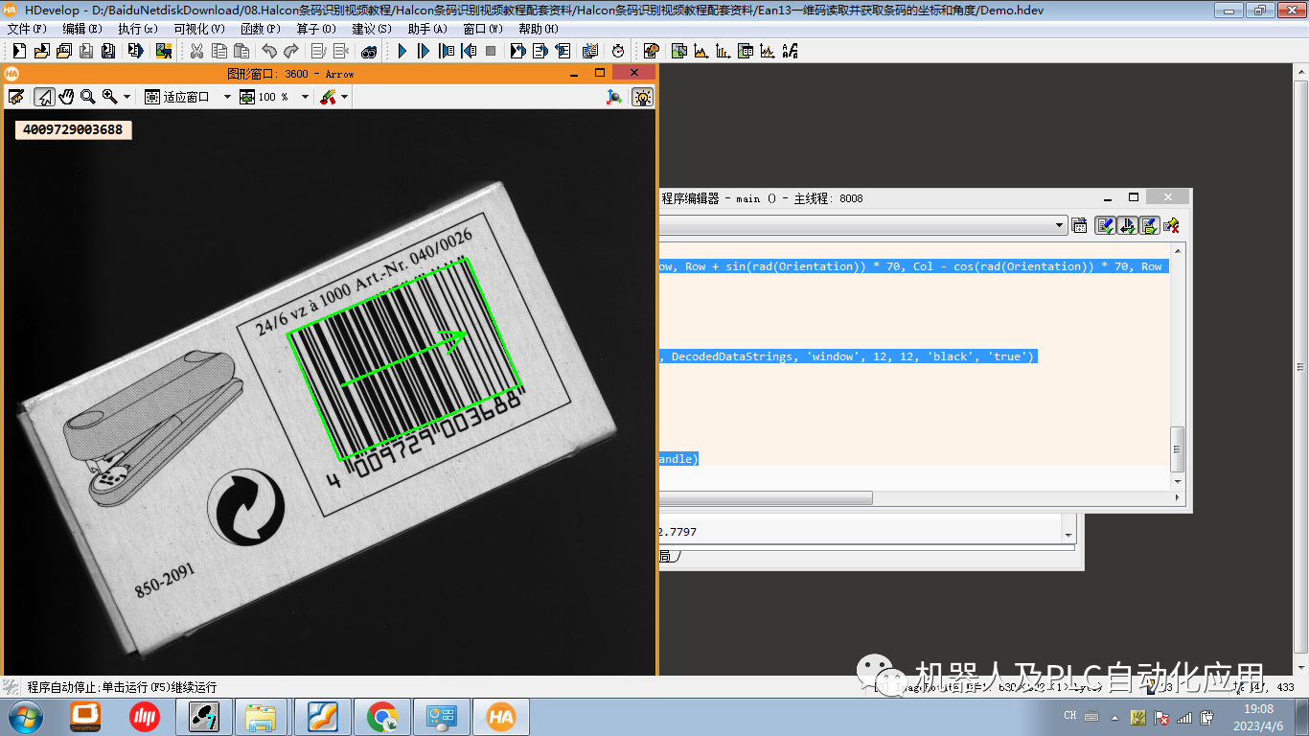This screenshot has height=736, width=1309.
Task: Click the Step Over icon in toolbar
Action: pyautogui.click(x=424, y=51)
